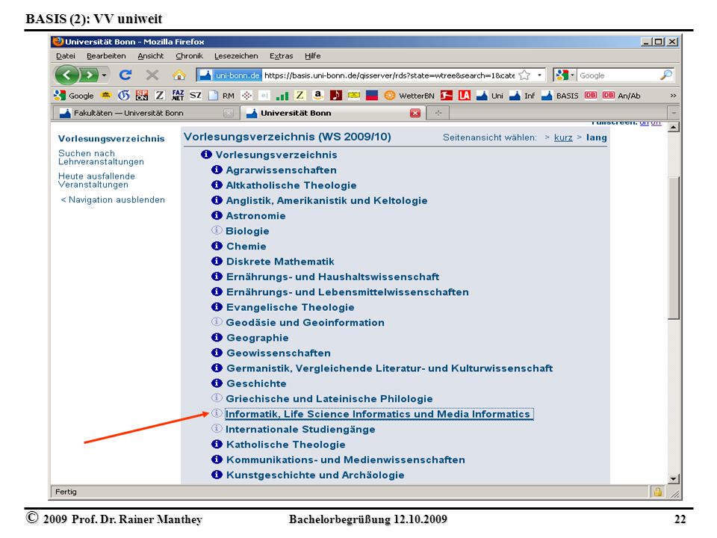Open the Extras menu
The width and height of the screenshot is (717, 538).
point(282,56)
